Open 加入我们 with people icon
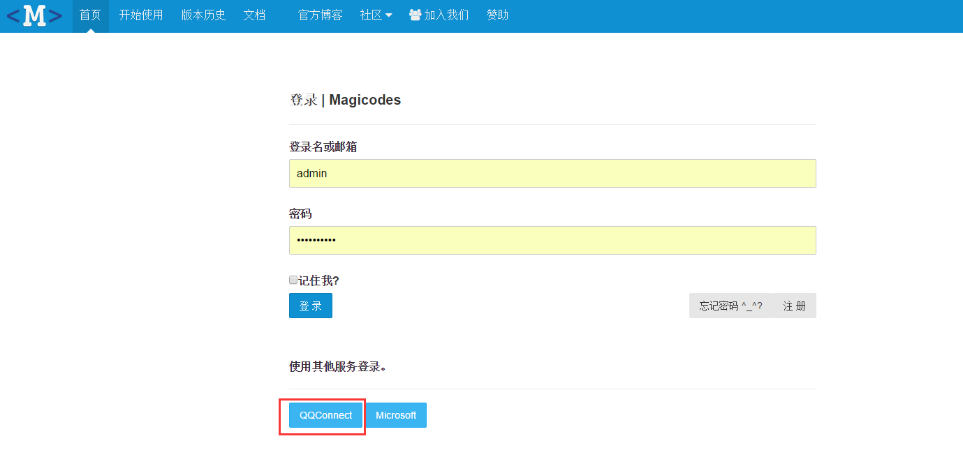Screen dimensions: 963x464 point(439,15)
